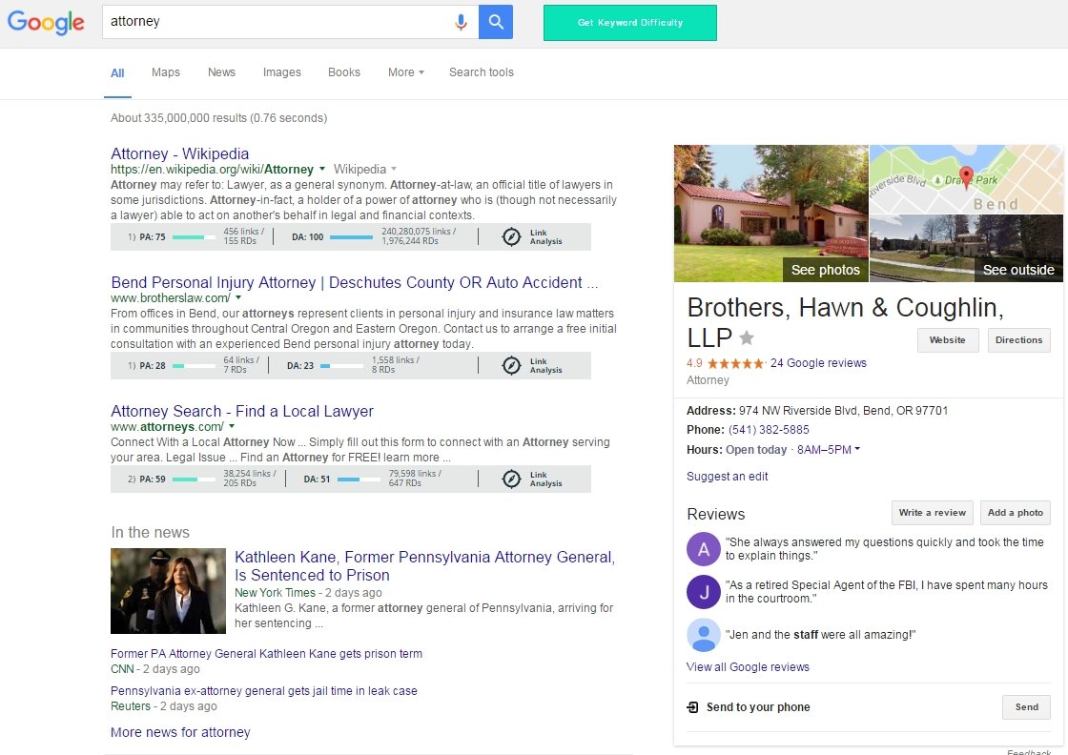Click the '38,254 links' text
Screen dimensions: 1068x755
250,473
